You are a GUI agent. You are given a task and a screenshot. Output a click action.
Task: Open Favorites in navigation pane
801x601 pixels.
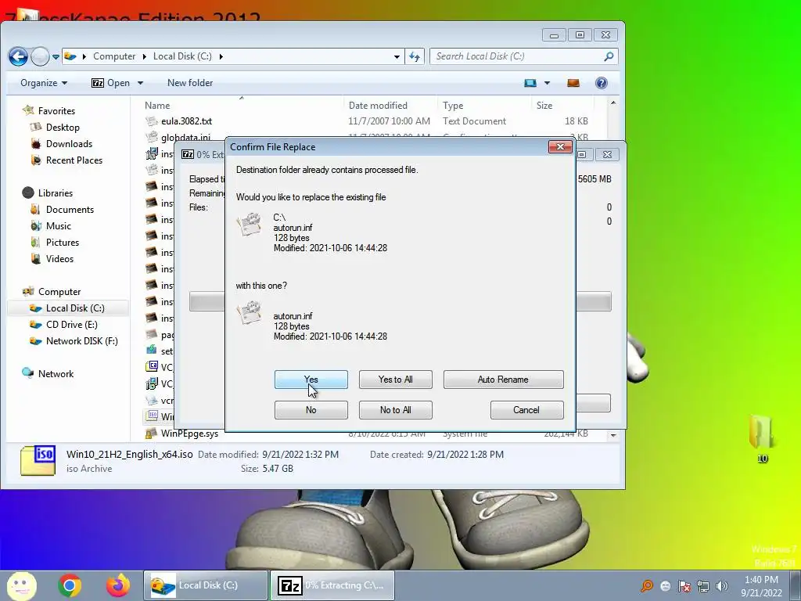pos(56,111)
